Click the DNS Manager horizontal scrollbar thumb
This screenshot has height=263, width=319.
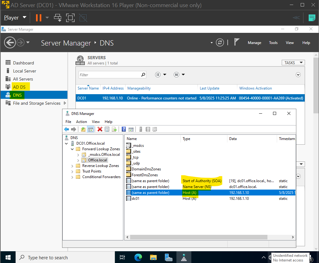point(198,237)
